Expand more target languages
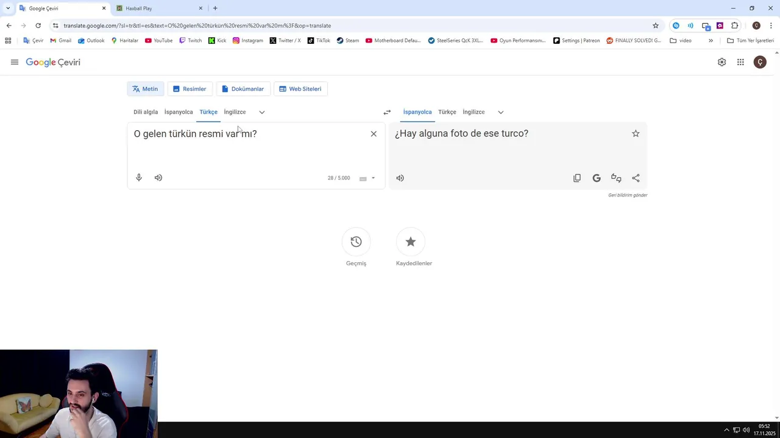 (501, 112)
